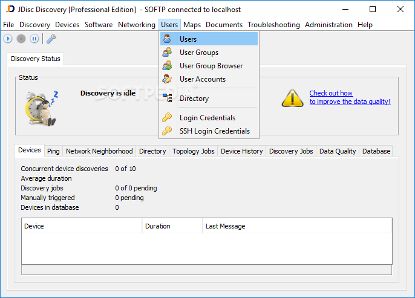Click the '0 of 0 pending' value
Image resolution: width=415 pixels, height=298 pixels.
click(x=136, y=188)
